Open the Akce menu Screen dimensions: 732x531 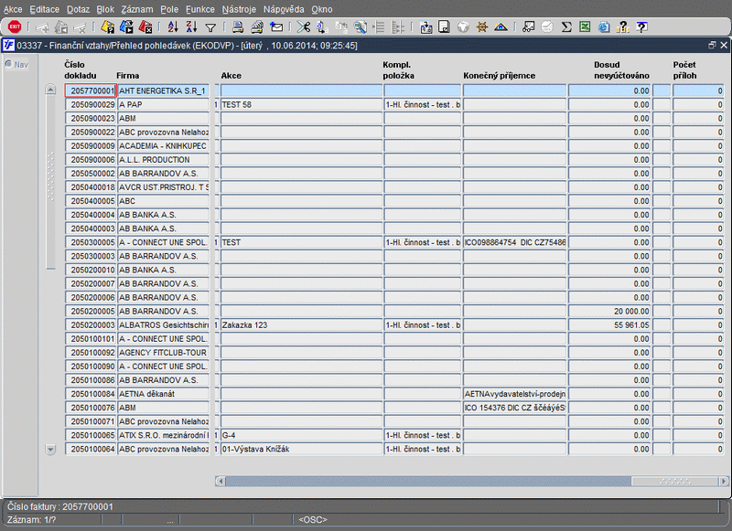coord(13,9)
